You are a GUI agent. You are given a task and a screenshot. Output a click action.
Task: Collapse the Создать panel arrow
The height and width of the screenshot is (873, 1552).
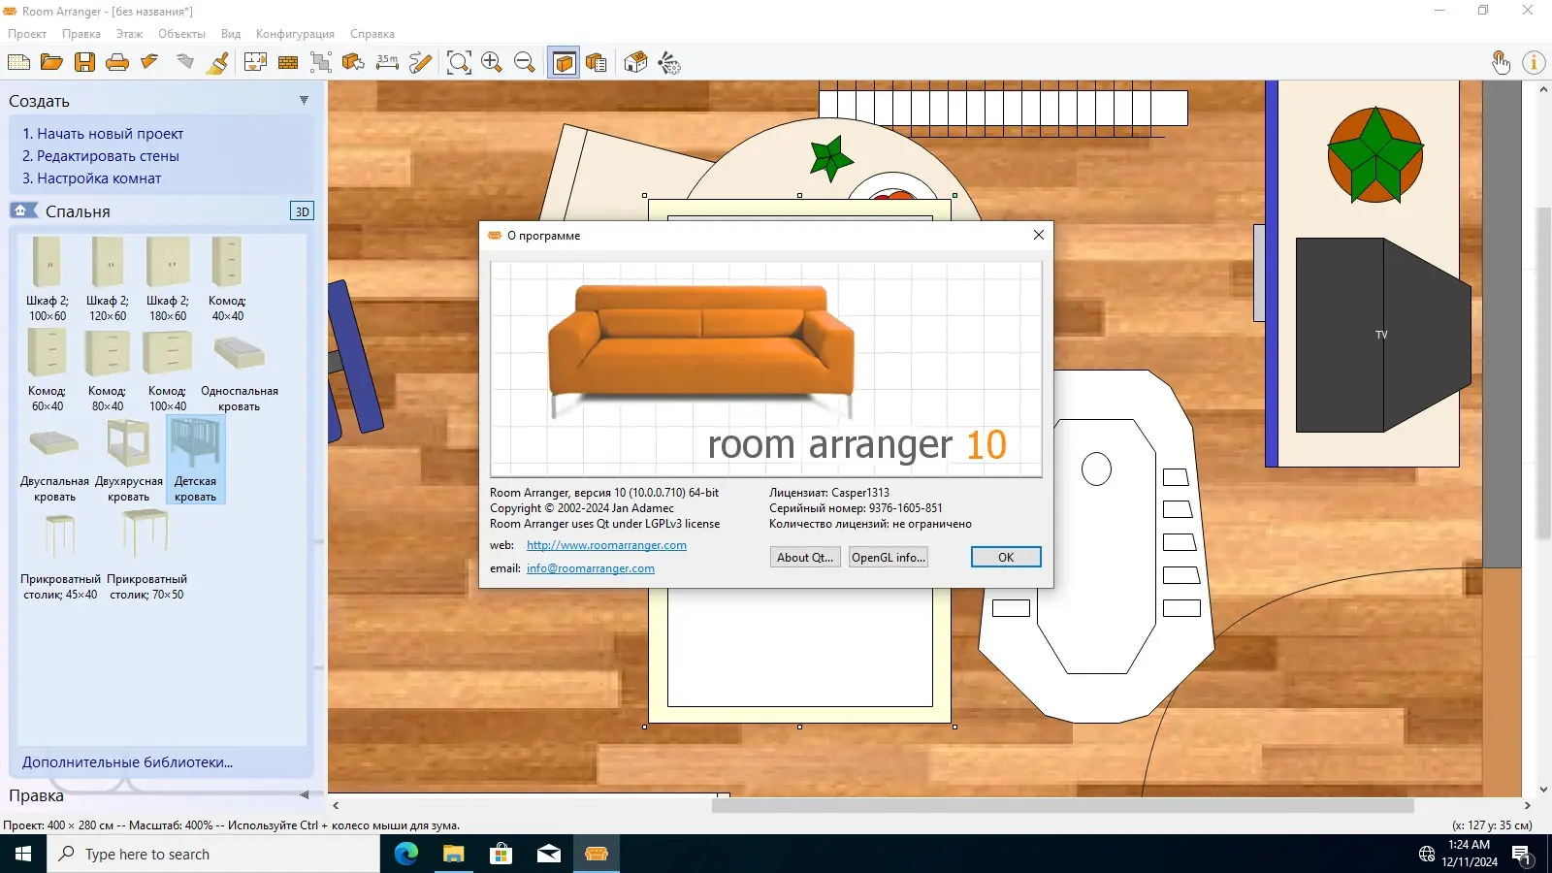coord(304,101)
